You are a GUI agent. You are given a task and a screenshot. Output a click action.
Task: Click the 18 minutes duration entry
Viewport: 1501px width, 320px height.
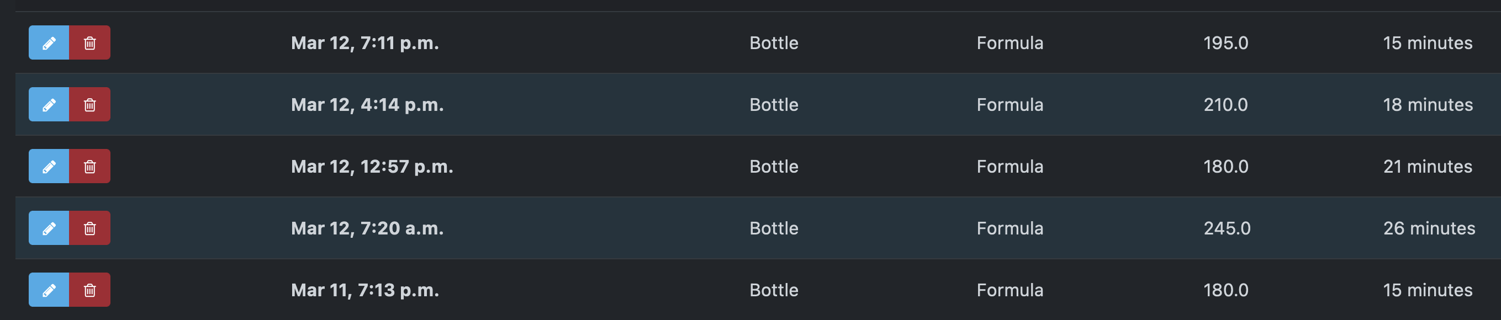click(1428, 105)
